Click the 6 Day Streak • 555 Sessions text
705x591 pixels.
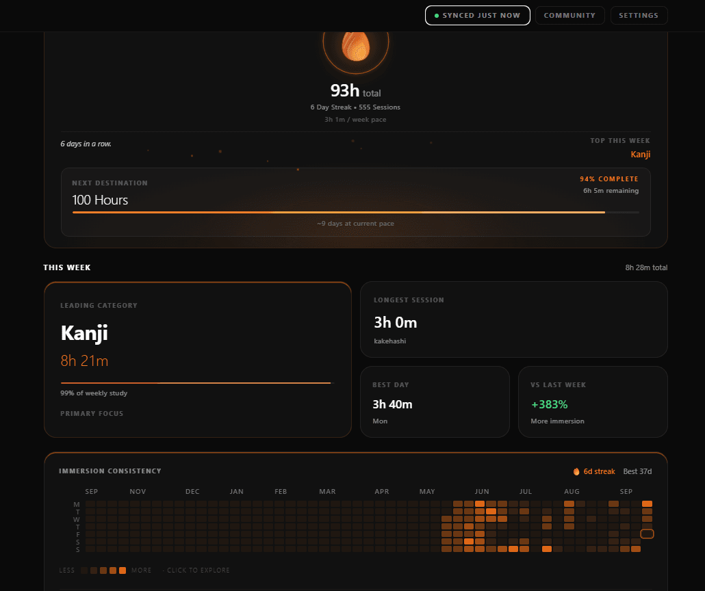(x=355, y=107)
